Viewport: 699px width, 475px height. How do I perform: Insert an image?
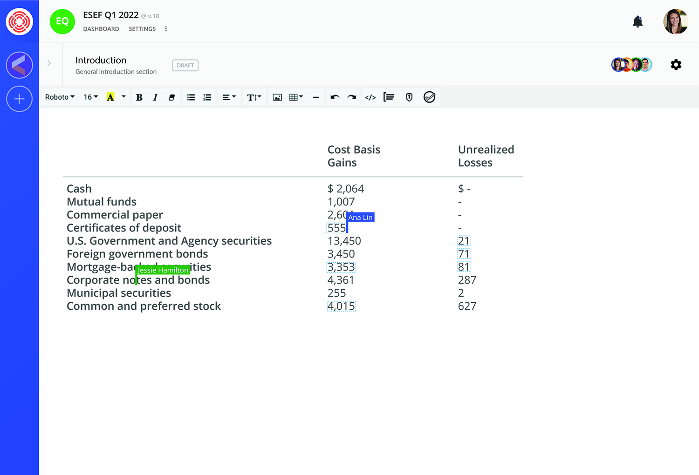(x=277, y=97)
